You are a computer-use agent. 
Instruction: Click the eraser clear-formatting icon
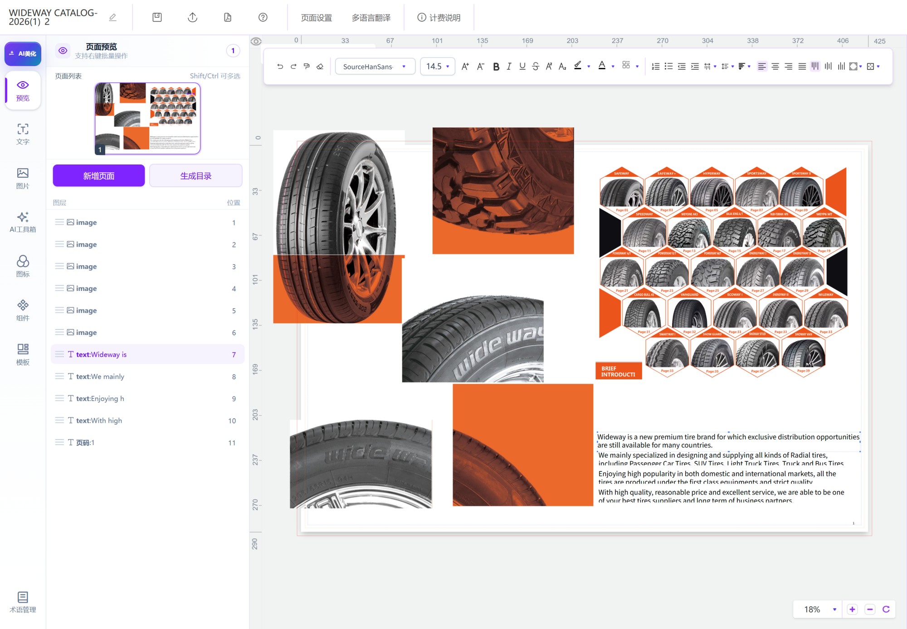point(320,67)
